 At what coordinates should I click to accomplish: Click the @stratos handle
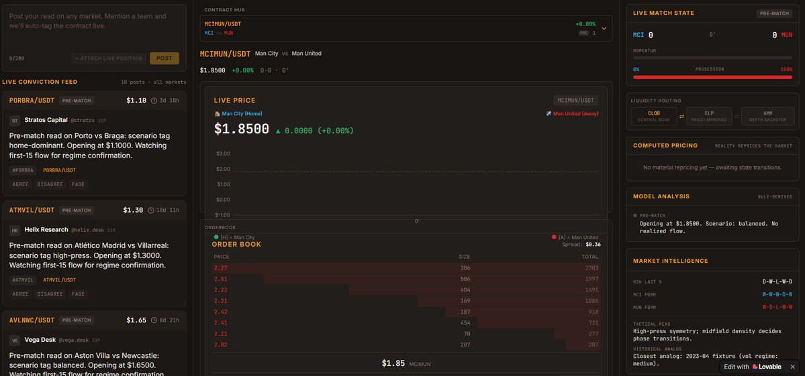coord(83,121)
